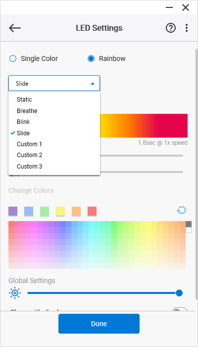Reset colors with the circular arrow icon
This screenshot has width=198, height=347.
[x=182, y=211]
